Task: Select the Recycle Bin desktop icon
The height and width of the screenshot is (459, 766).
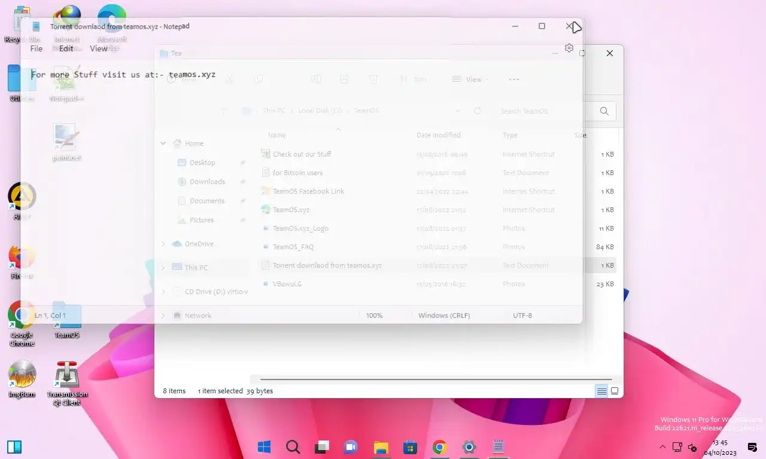Action: 22,25
